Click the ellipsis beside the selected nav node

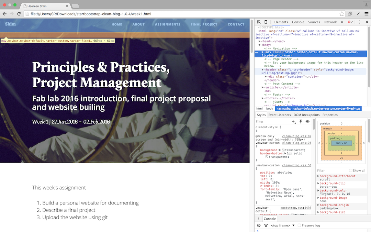click(257, 52)
